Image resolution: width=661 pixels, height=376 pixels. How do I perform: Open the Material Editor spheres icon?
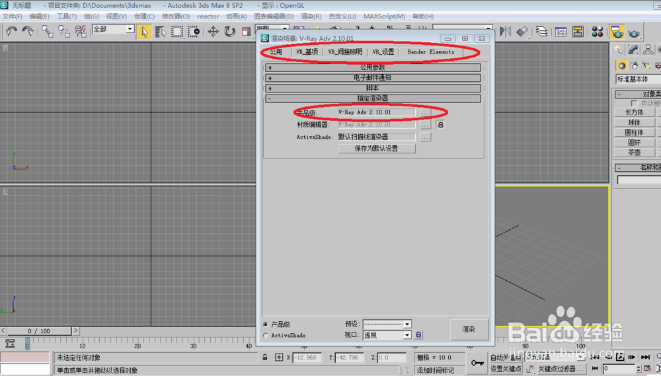coord(597,32)
